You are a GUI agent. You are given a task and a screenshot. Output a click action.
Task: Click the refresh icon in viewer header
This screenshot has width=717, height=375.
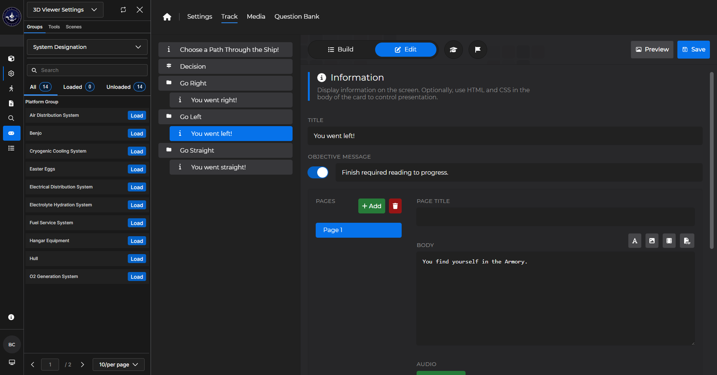(123, 10)
